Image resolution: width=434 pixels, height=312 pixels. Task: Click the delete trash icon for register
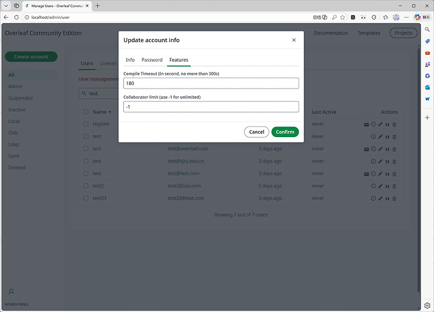pyautogui.click(x=394, y=125)
